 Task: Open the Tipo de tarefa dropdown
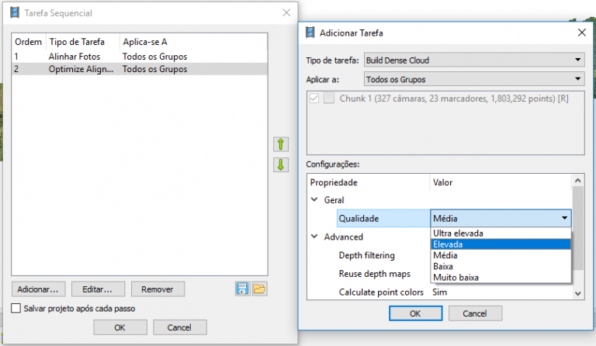tap(474, 60)
